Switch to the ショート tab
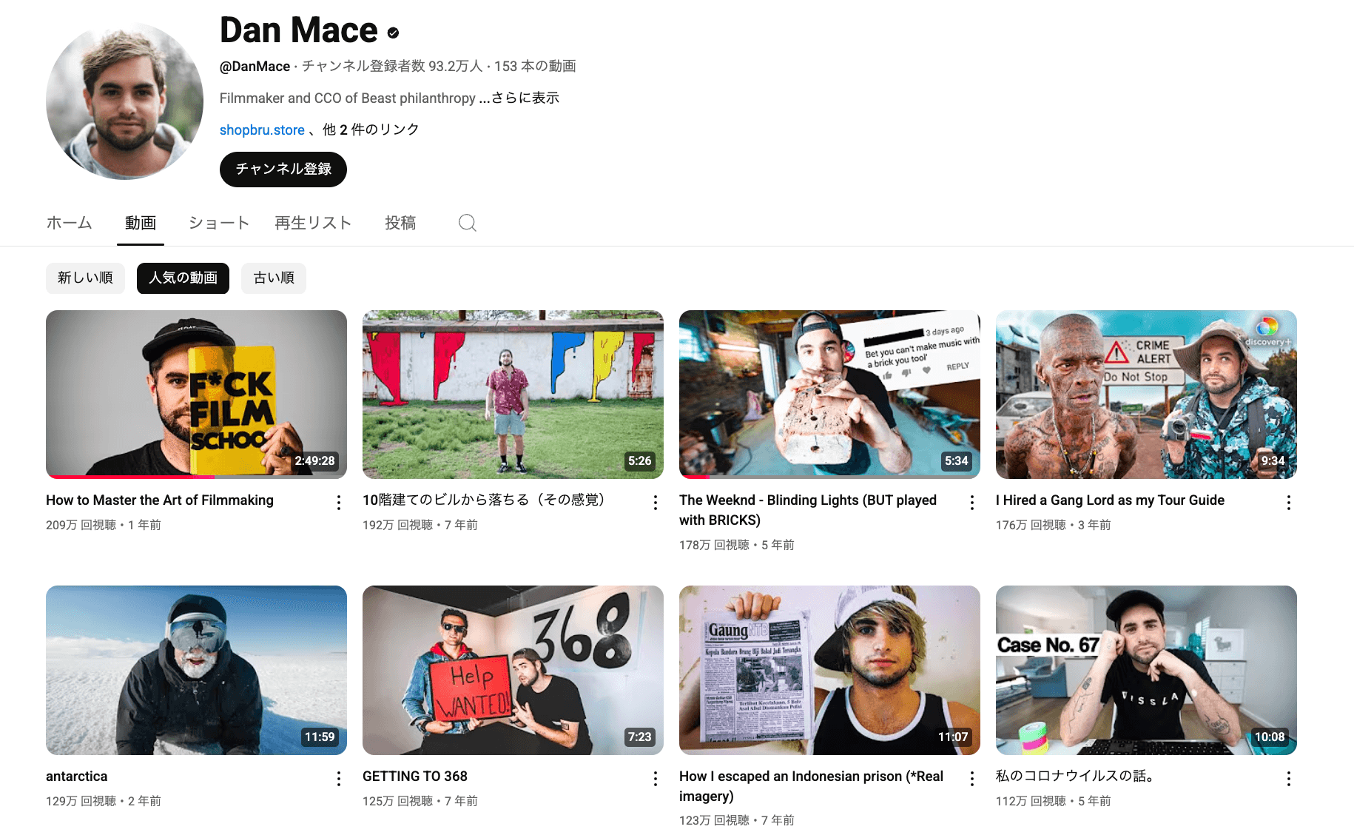Screen dimensions: 1354x835 [218, 223]
